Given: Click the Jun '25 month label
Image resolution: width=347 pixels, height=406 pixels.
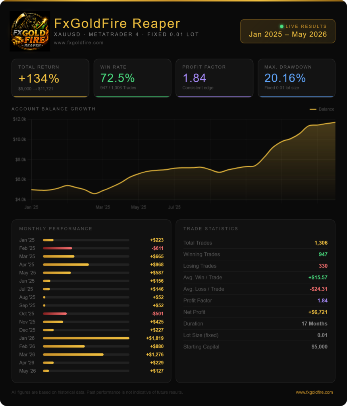Looking at the screenshot, I should point(27,281).
